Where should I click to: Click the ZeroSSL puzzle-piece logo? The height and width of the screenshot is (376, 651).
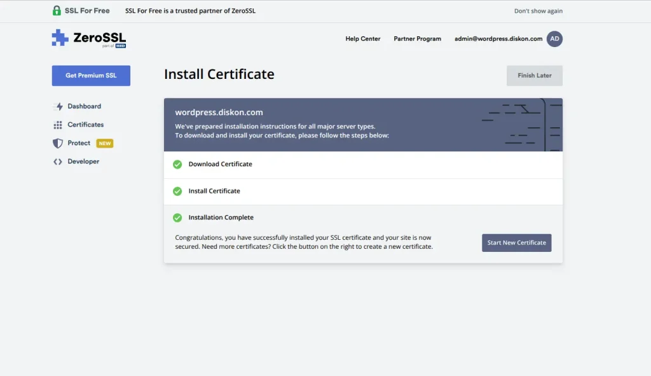[x=59, y=39]
